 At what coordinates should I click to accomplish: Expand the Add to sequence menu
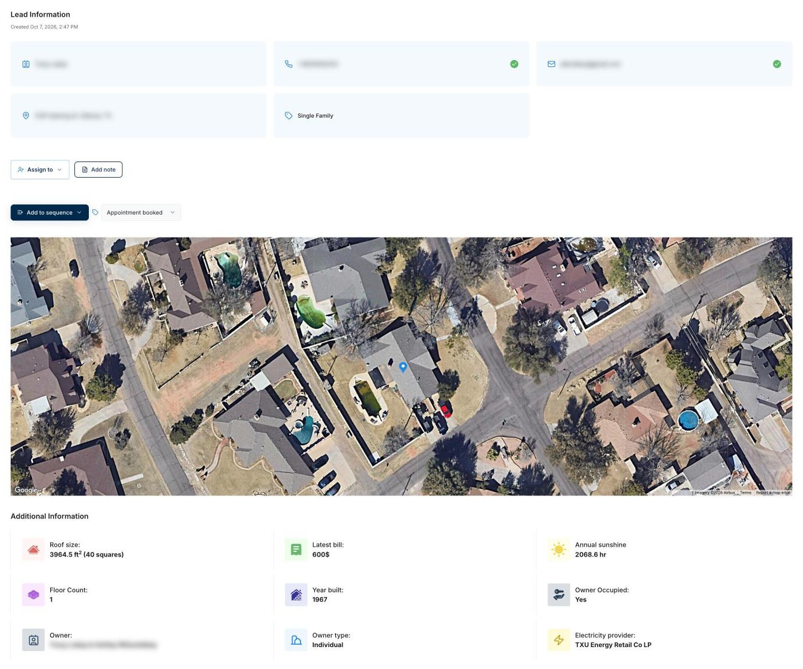pyautogui.click(x=50, y=212)
